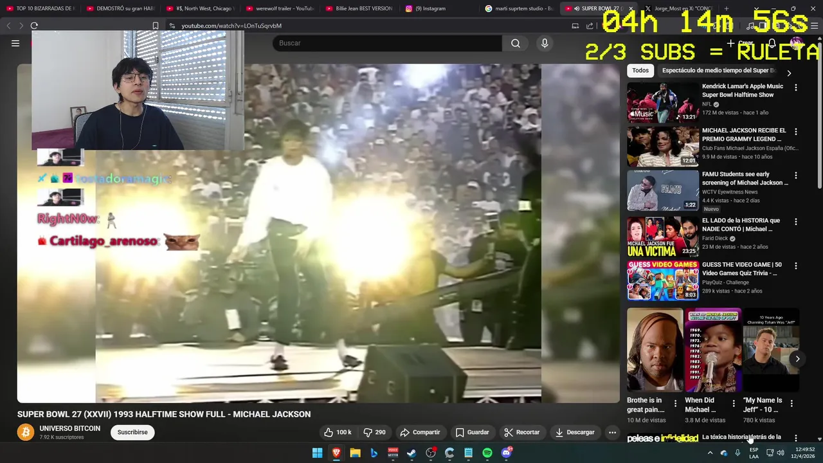Go back with the browser back arrow

[8, 26]
